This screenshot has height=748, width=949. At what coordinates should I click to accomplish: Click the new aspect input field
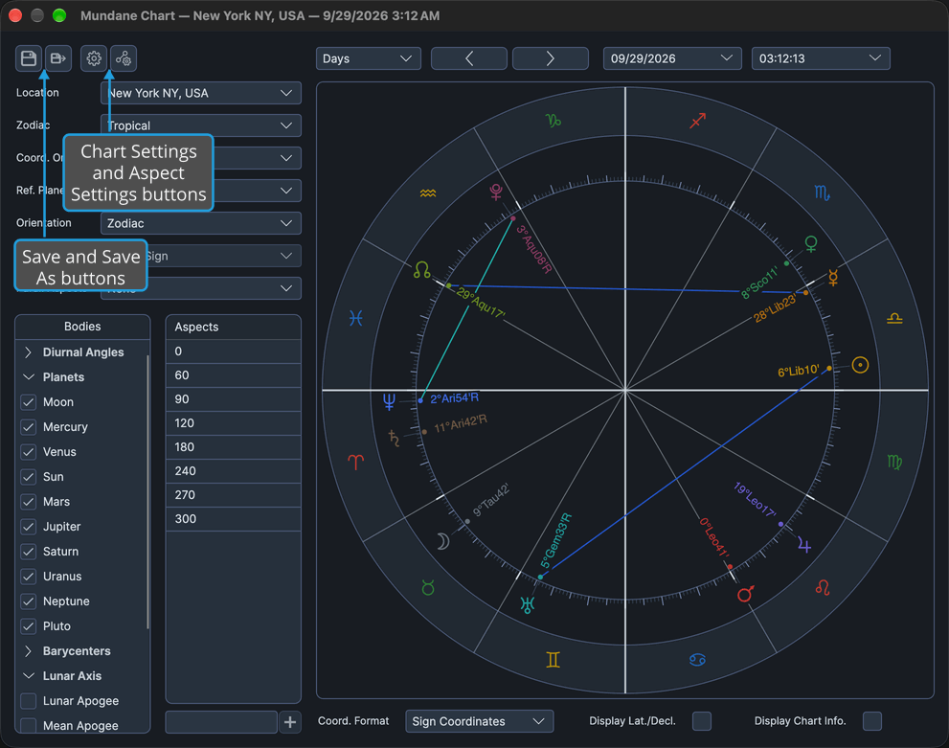221,722
